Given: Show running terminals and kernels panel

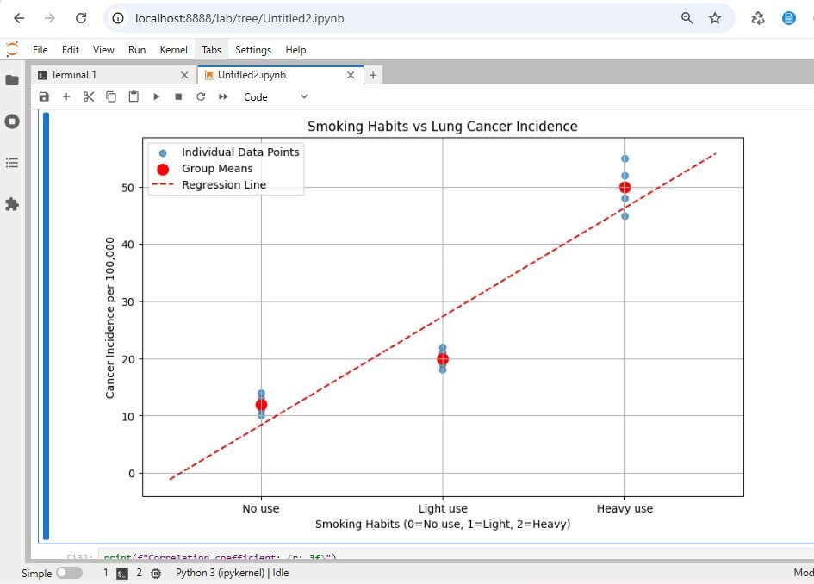Looking at the screenshot, I should [x=12, y=121].
